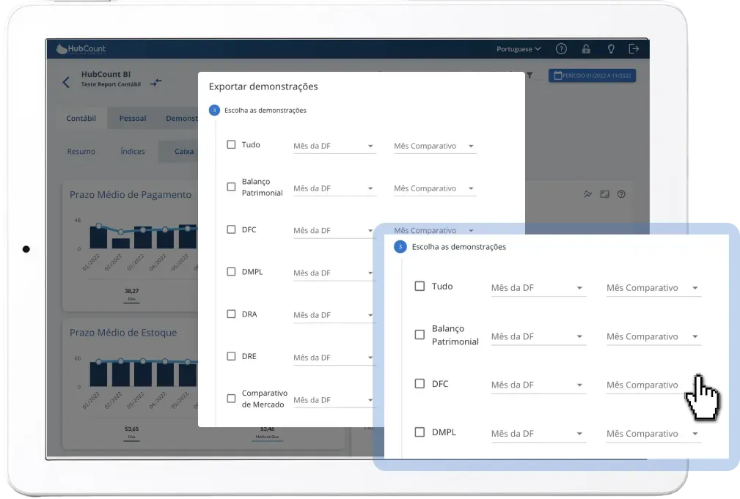Click the 53,65 value under the chart
Viewport: 740px width, 499px height.
tap(132, 429)
